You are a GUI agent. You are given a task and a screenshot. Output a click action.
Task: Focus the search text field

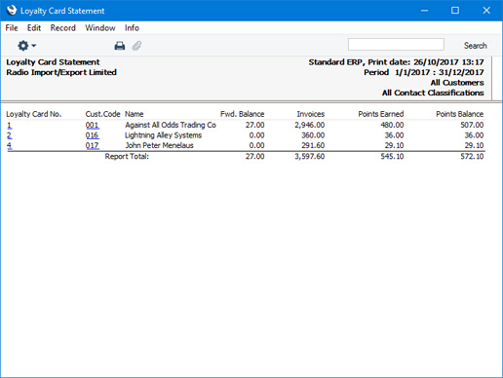[396, 45]
